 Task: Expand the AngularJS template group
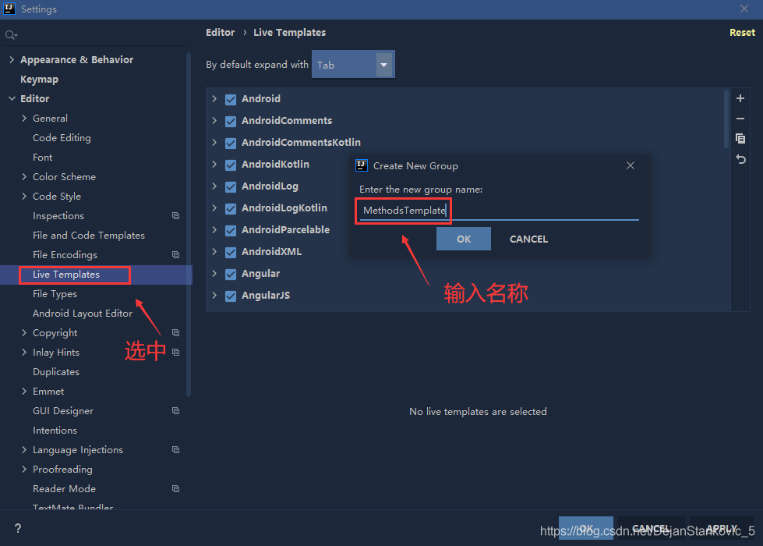coord(214,295)
